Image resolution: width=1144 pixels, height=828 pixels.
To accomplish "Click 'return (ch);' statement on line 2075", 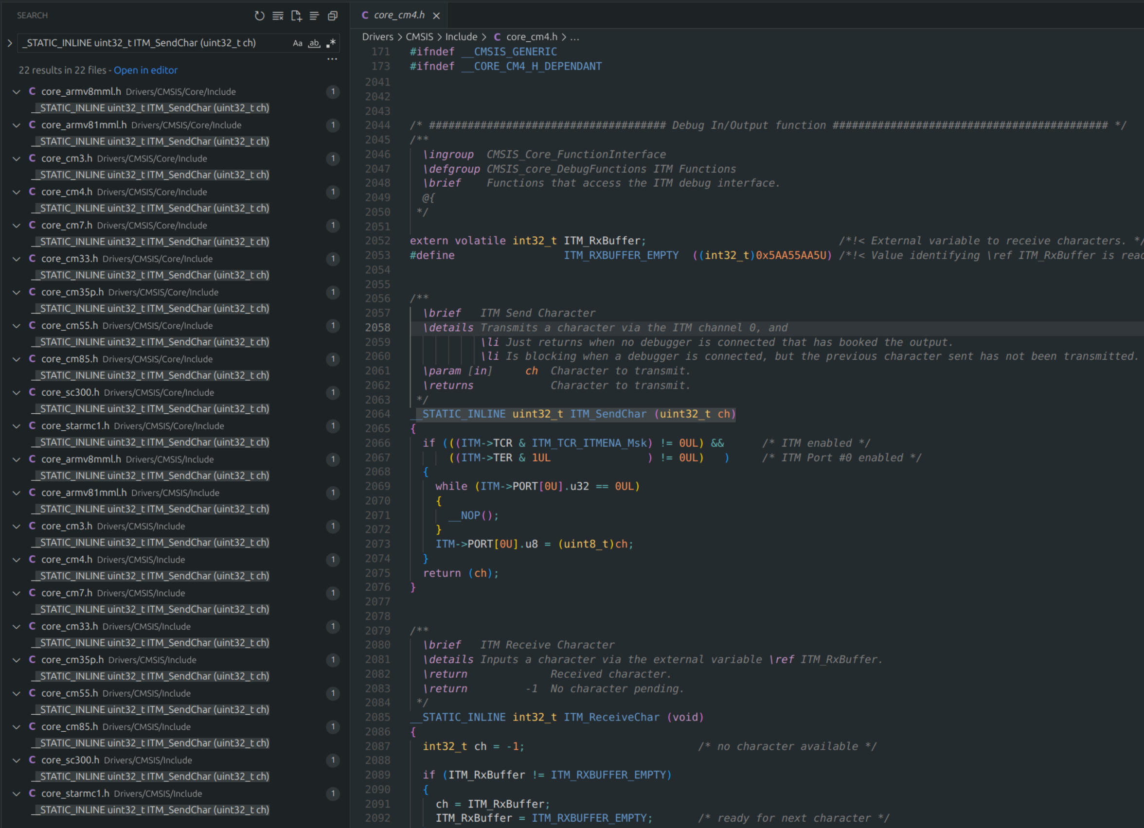I will coord(461,573).
